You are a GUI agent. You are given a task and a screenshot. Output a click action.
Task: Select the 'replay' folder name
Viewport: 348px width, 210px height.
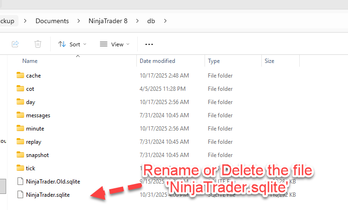(x=34, y=142)
